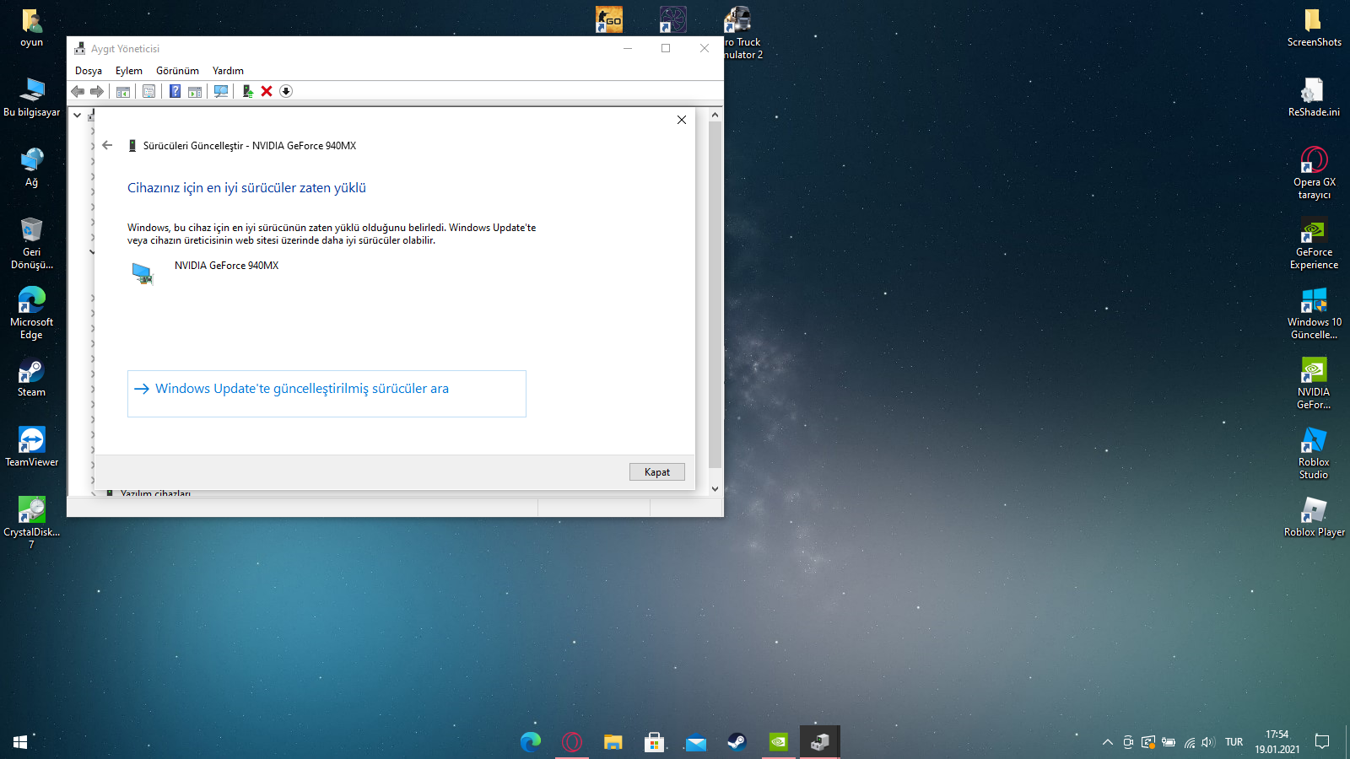This screenshot has width=1350, height=759.
Task: Select the NVIDIA GeForce 940MX device icon
Action: pyautogui.click(x=143, y=273)
